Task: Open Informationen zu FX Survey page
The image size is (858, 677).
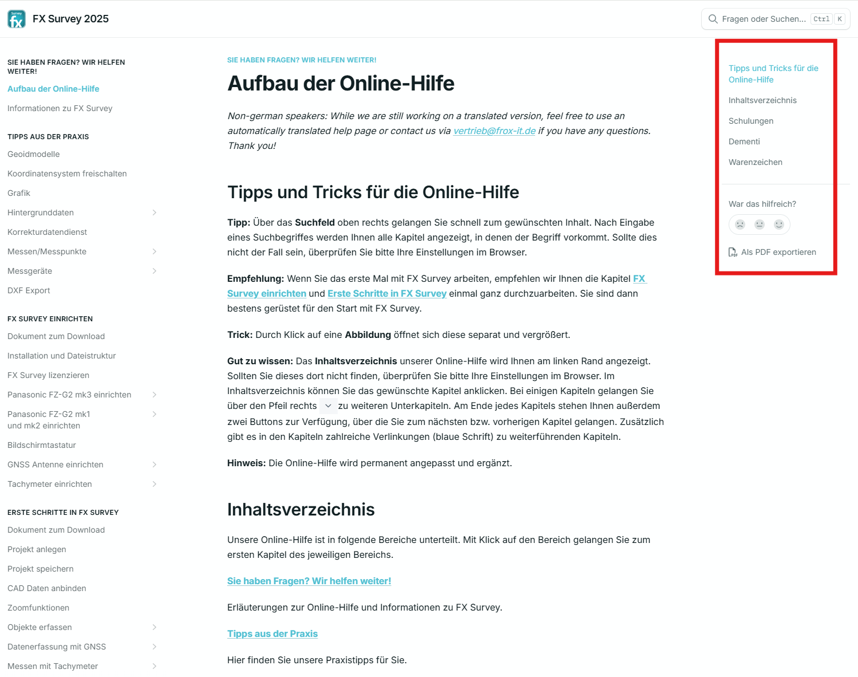Action: [60, 108]
